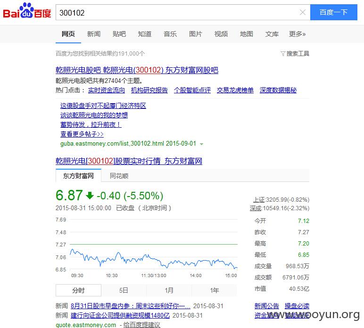
Task: Open news 建行向证金公司提供融资规模1480亿
Action: (120, 315)
